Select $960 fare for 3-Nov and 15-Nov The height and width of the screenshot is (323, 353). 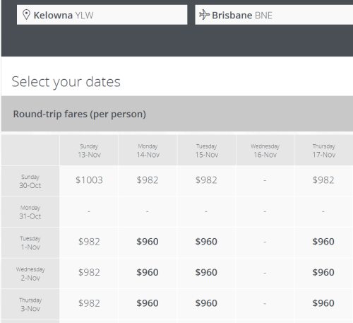(206, 303)
